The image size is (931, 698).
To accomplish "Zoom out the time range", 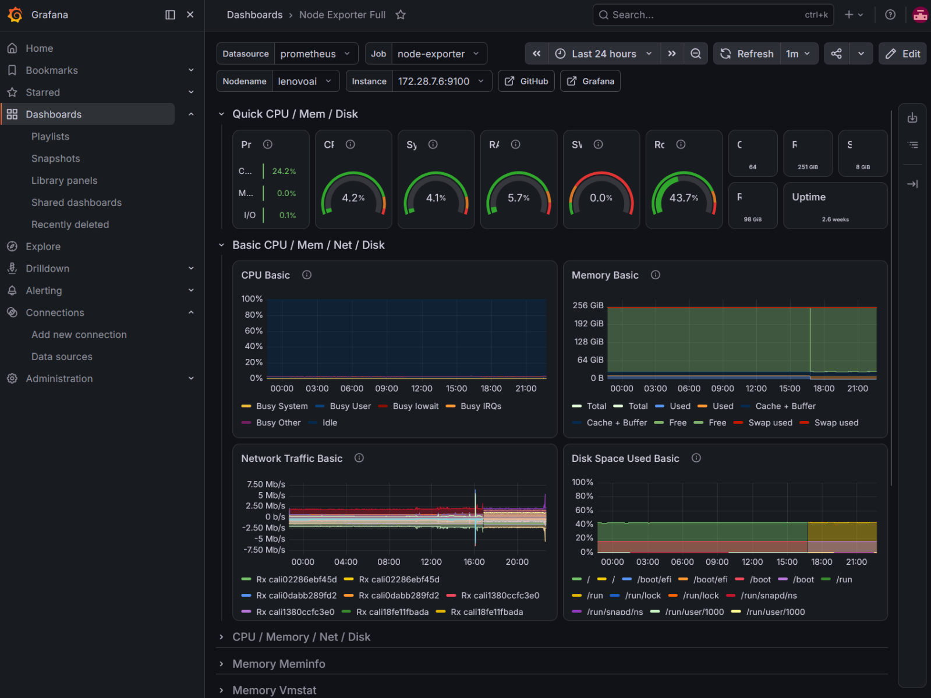I will (x=696, y=54).
